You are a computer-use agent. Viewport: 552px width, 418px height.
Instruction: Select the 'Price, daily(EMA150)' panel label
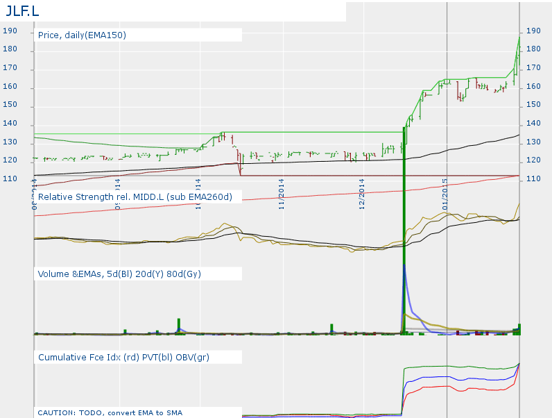[x=82, y=35]
